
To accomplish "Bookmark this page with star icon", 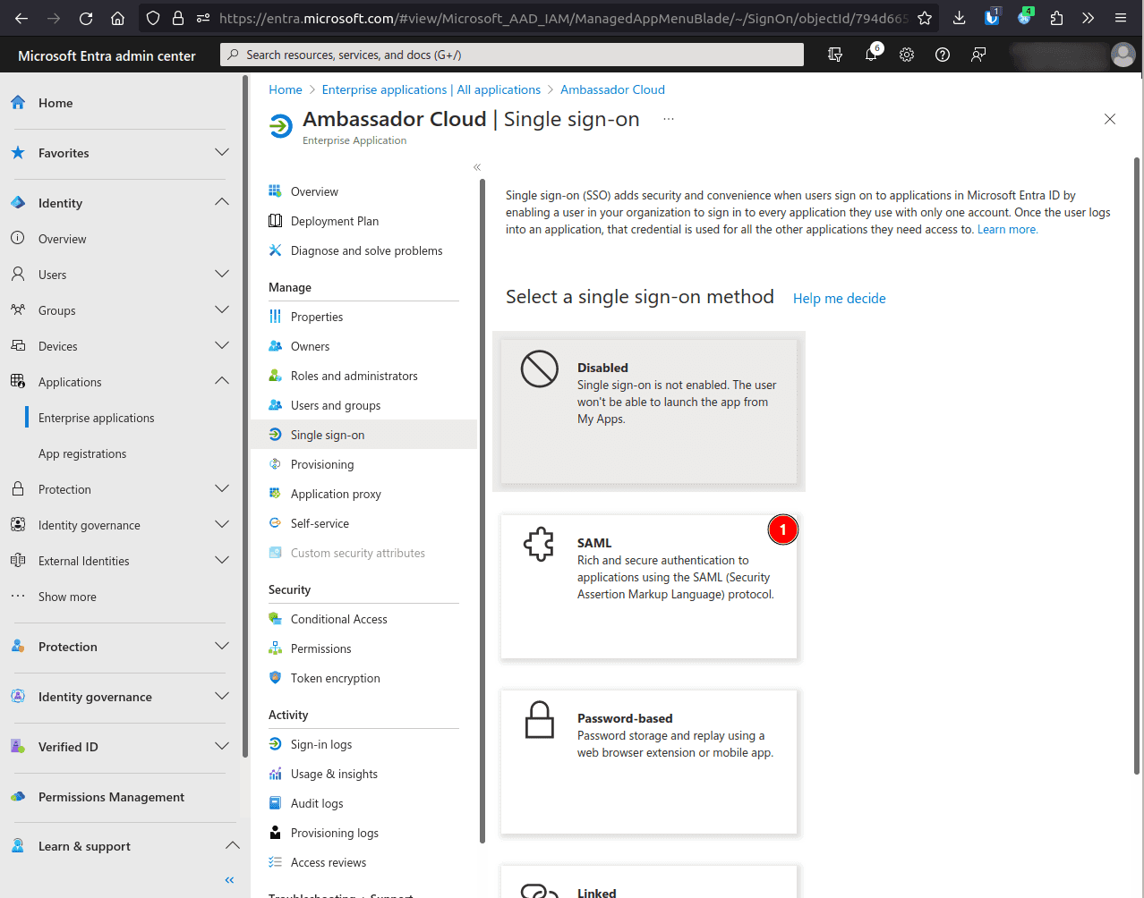I will tap(925, 18).
